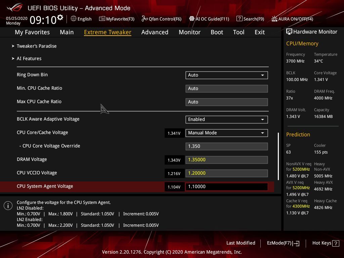The image size is (344, 258).
Task: Click the ROG logo icon
Action: coord(15,7)
